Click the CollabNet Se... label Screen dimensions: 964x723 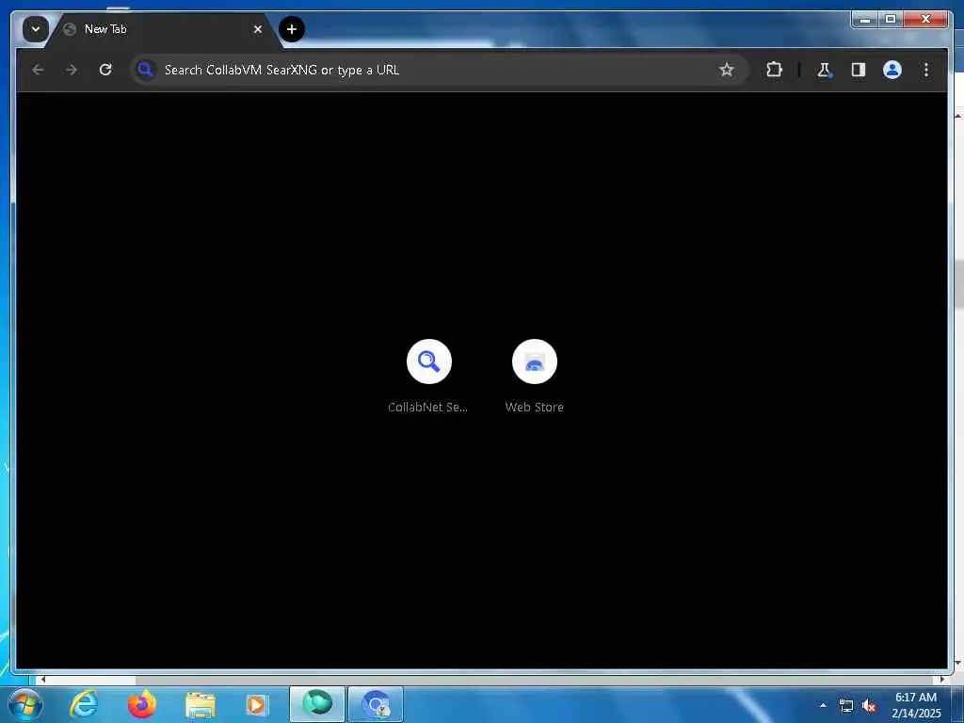(x=428, y=407)
